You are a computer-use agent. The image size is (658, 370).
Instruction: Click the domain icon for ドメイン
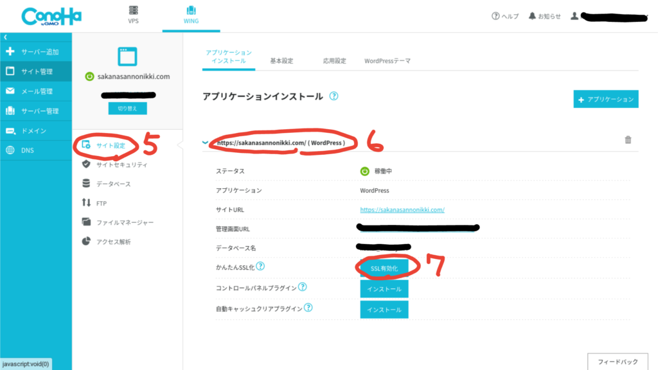10,130
